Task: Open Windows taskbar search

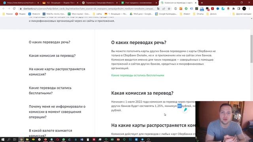Action: click(9, 139)
